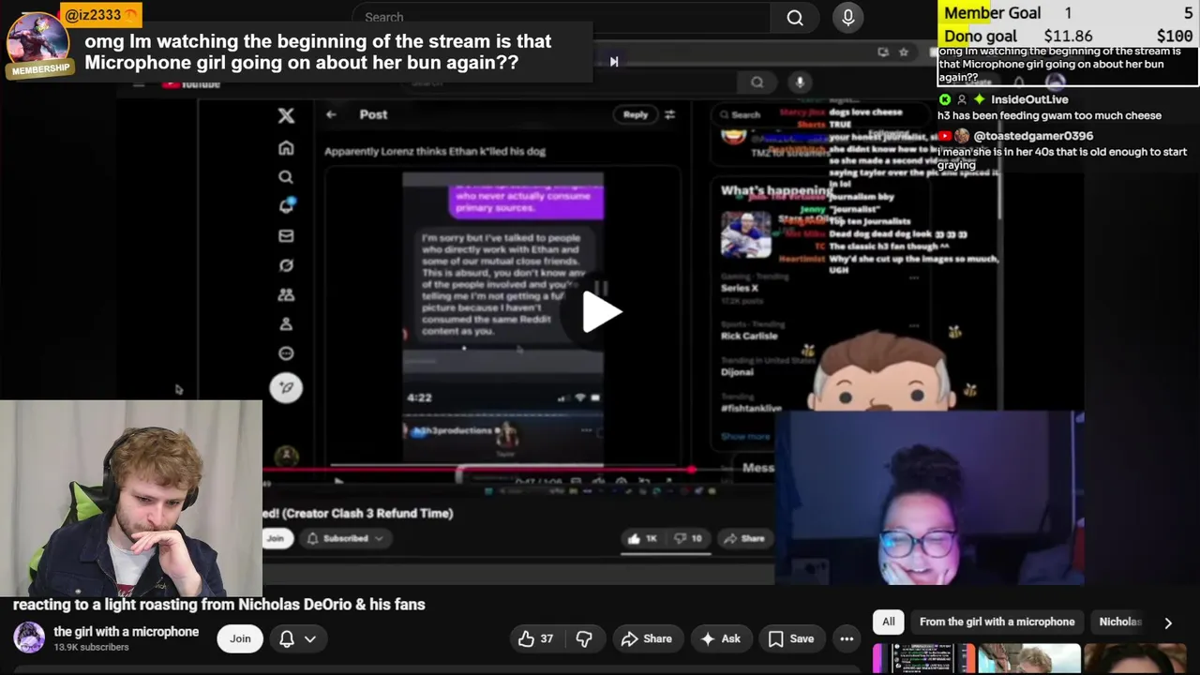1200x675 pixels.
Task: Click the dislike button showing 10
Action: (688, 538)
